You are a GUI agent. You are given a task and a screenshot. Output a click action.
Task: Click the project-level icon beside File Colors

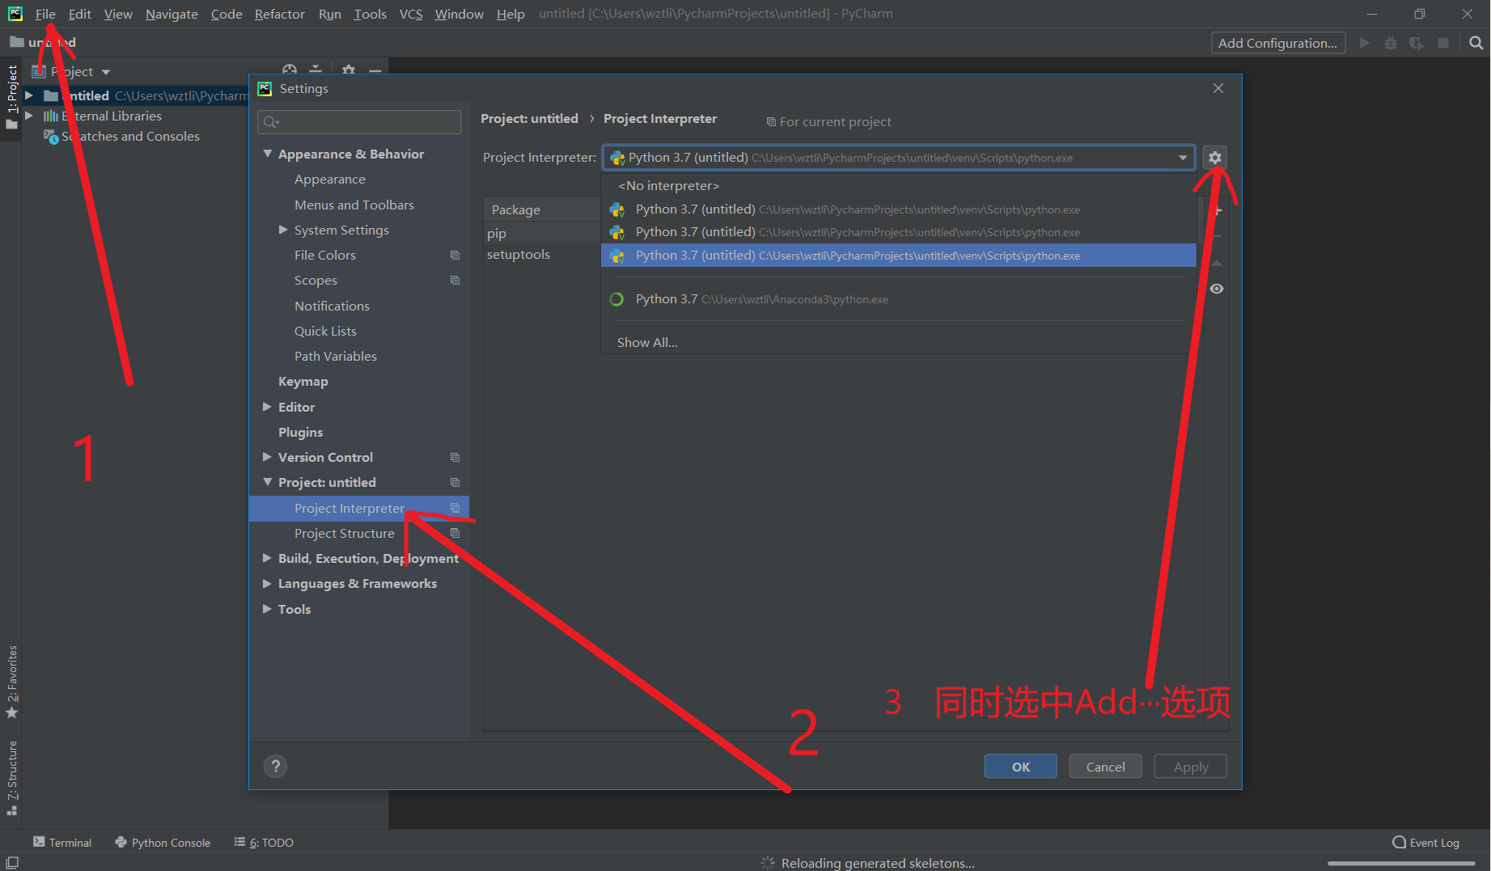[x=455, y=255]
